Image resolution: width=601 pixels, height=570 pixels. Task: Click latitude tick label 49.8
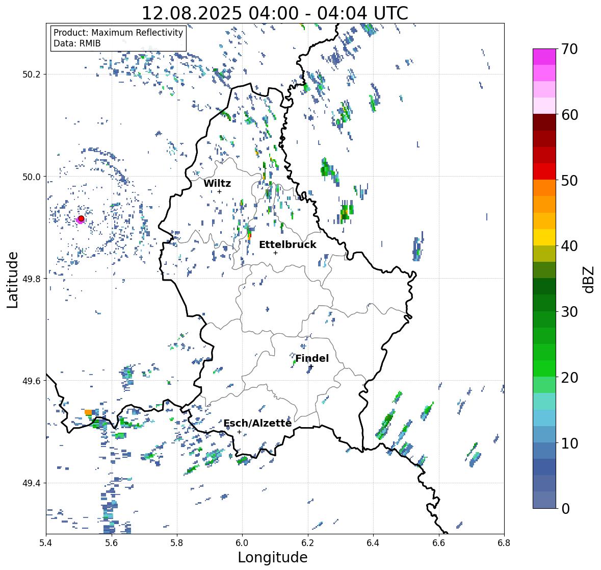click(32, 279)
